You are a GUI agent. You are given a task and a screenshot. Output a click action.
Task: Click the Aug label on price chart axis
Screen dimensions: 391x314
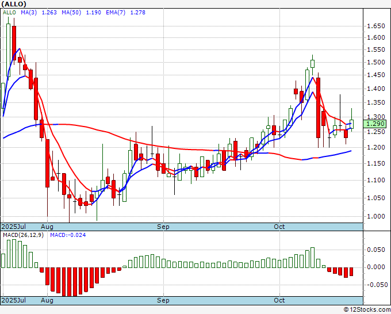pyautogui.click(x=47, y=227)
